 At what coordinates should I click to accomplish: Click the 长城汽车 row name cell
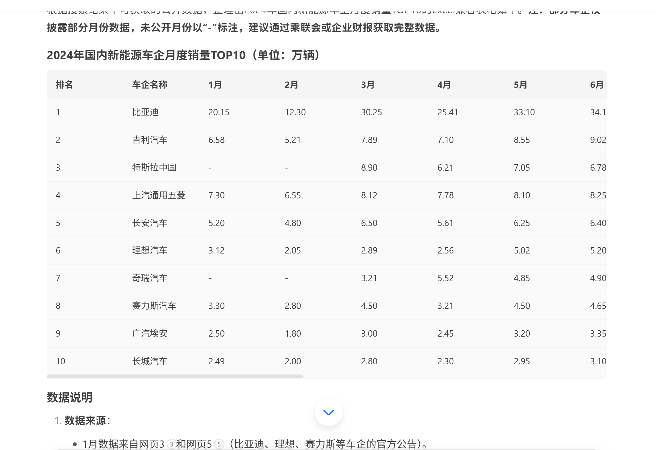point(150,361)
